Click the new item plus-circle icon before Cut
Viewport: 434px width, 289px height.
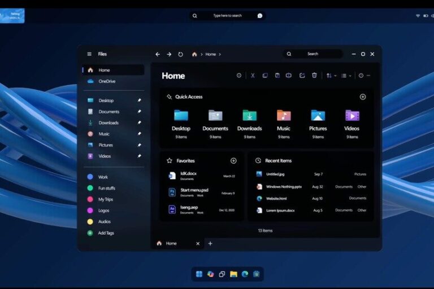[x=239, y=75]
